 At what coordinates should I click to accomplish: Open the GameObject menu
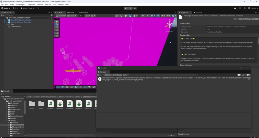(x=21, y=5)
